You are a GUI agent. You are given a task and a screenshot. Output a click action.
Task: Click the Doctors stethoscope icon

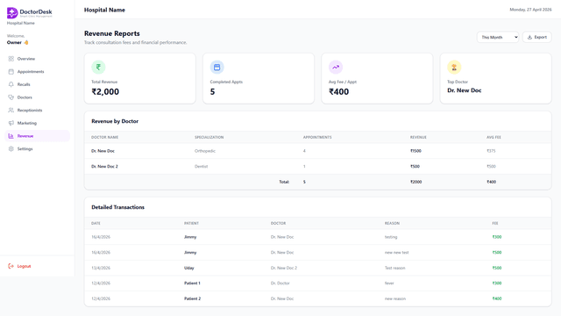(x=11, y=97)
